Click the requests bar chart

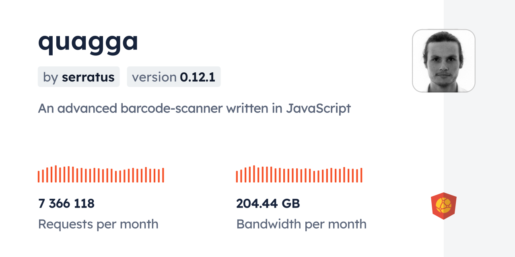[x=101, y=174]
